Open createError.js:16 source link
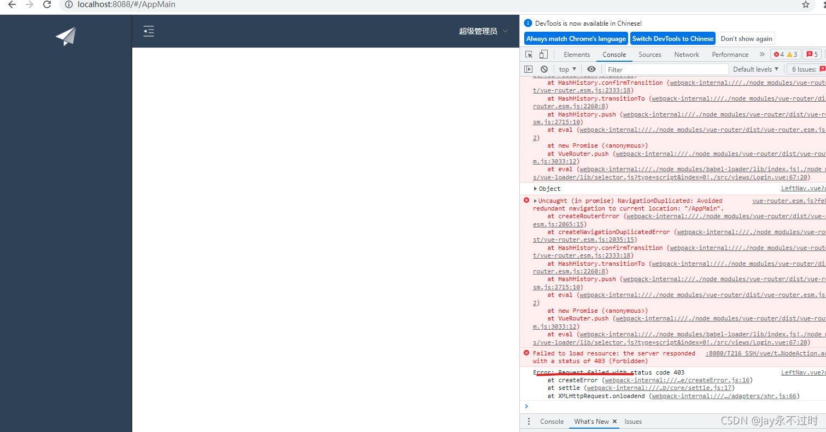The image size is (826, 432). pyautogui.click(x=677, y=380)
